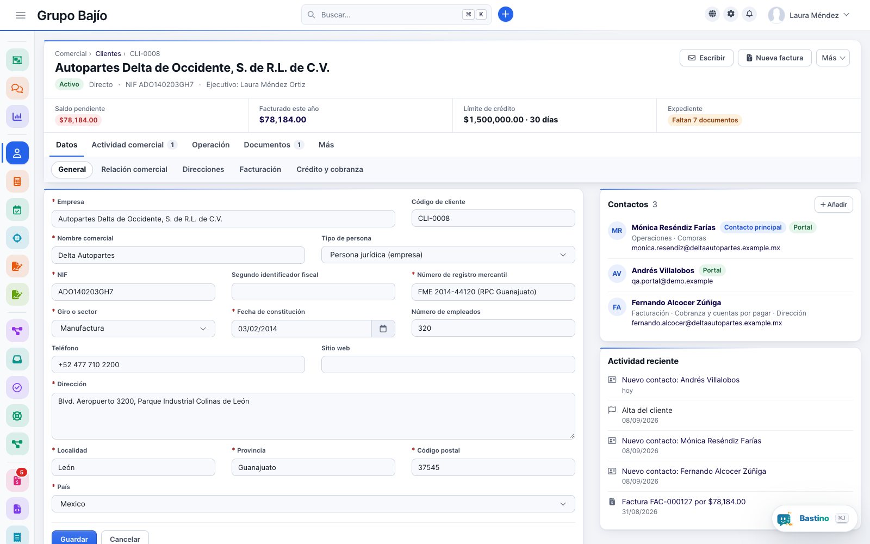Select the blue contacts person sidebar icon
Screen dimensions: 870x544
[x=17, y=153]
